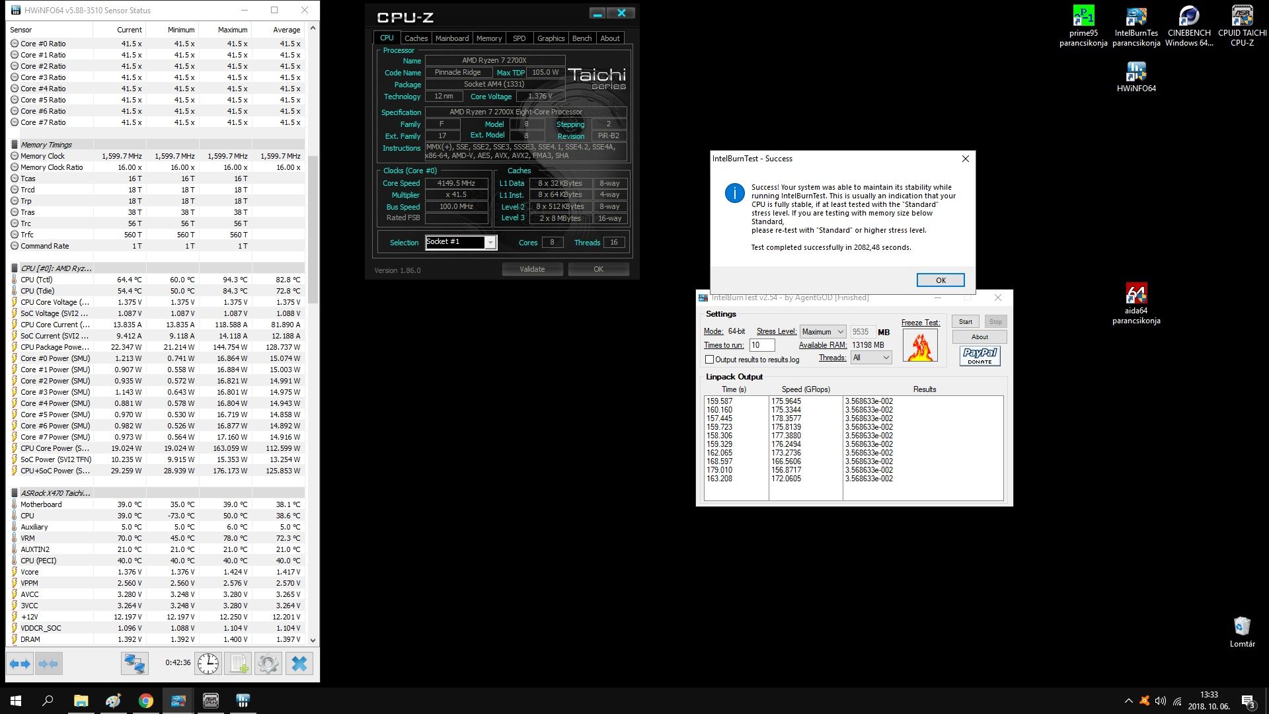Screen dimensions: 1269x714
Task: Select Core #0 Ratio sensor row
Action: pos(157,44)
